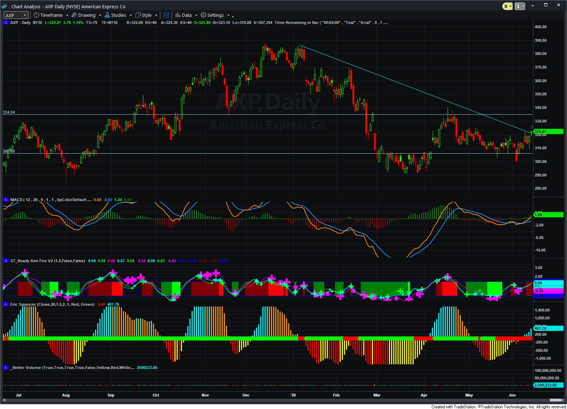Click the alert badge beside AXP - Daily
The width and height of the screenshot is (567, 409).
[6, 23]
